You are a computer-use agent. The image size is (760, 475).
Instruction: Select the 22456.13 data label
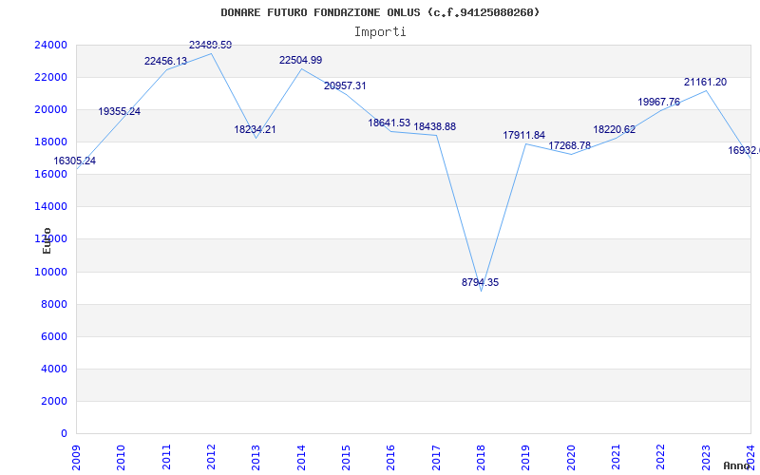click(x=165, y=62)
